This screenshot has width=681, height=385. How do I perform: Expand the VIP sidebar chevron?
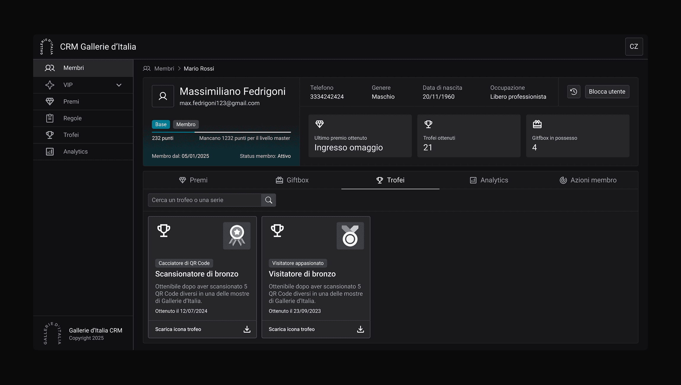(x=119, y=85)
